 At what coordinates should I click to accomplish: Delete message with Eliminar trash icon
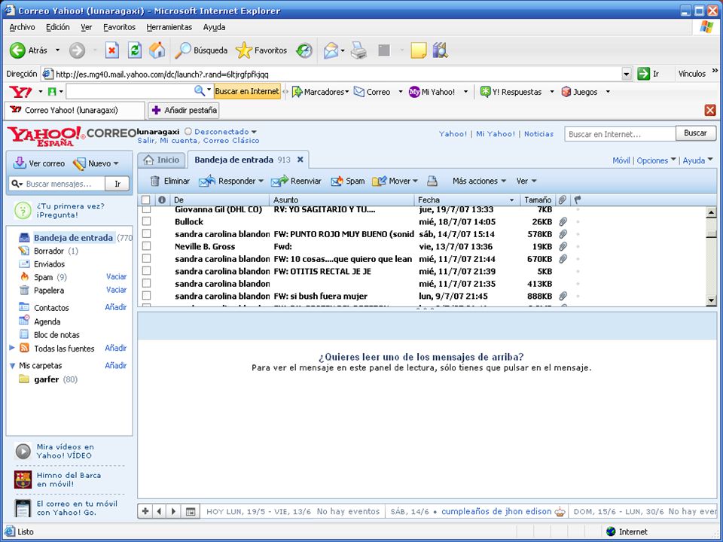[x=155, y=181]
